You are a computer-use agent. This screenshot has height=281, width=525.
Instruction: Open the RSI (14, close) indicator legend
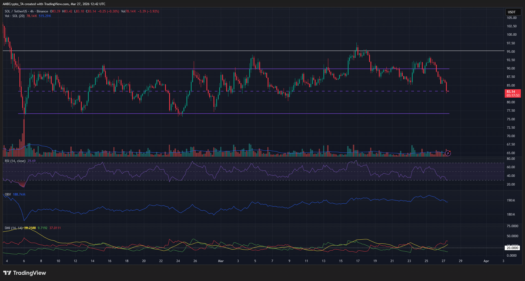(15, 161)
